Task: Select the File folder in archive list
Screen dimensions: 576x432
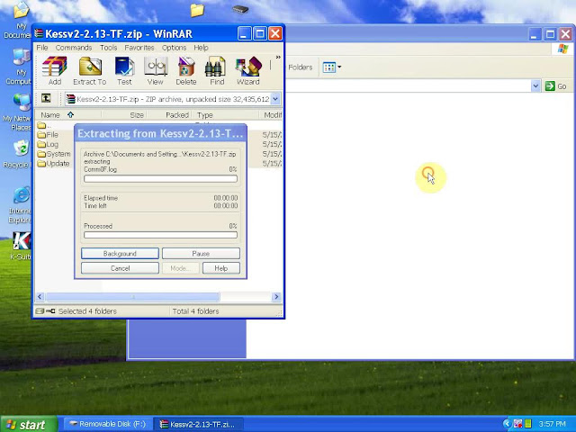Action: pyautogui.click(x=48, y=135)
